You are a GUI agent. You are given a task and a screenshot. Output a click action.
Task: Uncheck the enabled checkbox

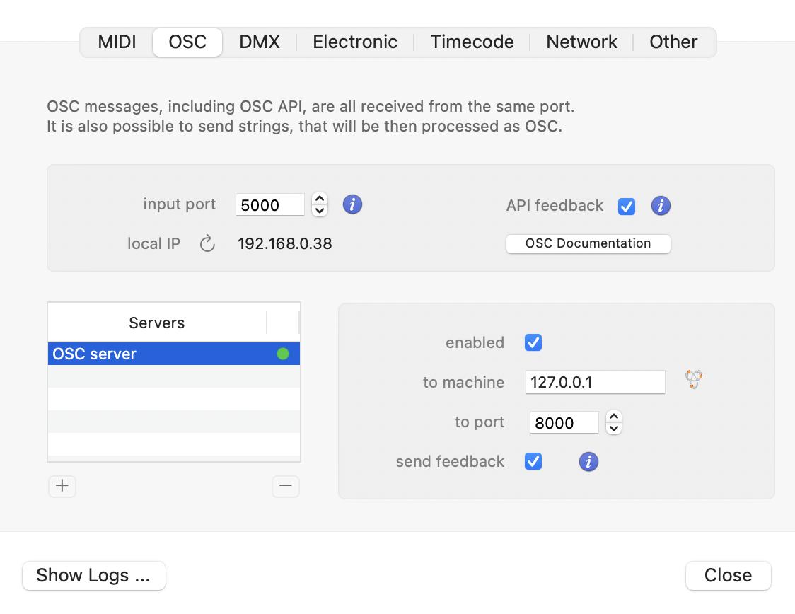533,343
